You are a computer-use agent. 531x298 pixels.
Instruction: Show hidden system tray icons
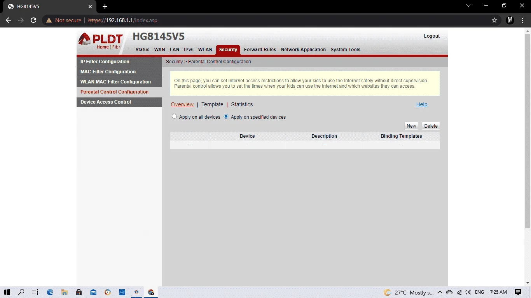click(440, 292)
